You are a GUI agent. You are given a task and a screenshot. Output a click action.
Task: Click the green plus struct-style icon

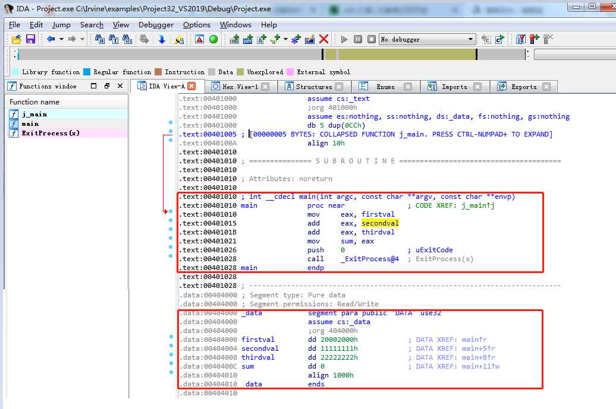click(275, 39)
